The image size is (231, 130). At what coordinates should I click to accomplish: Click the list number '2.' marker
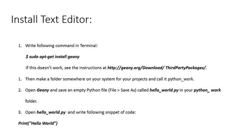tap(20, 90)
